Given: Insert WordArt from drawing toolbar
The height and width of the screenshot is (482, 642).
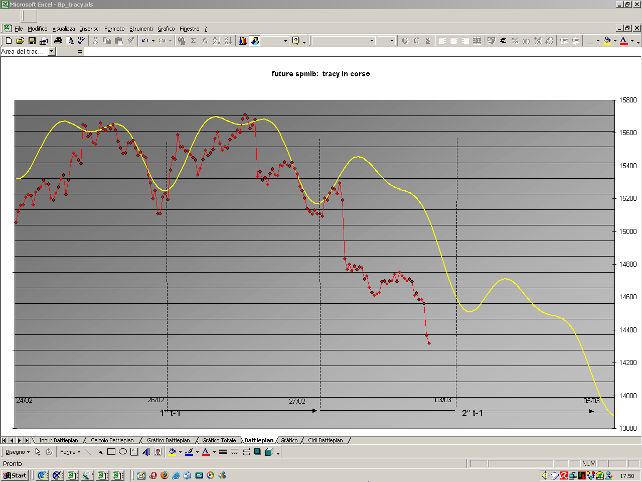Looking at the screenshot, I should (146, 452).
